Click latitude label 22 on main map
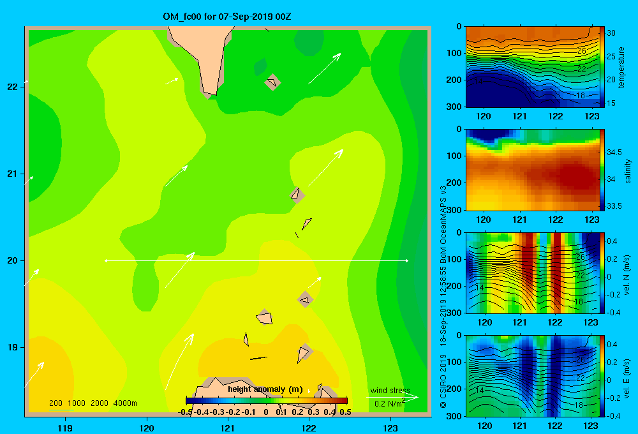The width and height of the screenshot is (638, 434). pyautogui.click(x=13, y=87)
